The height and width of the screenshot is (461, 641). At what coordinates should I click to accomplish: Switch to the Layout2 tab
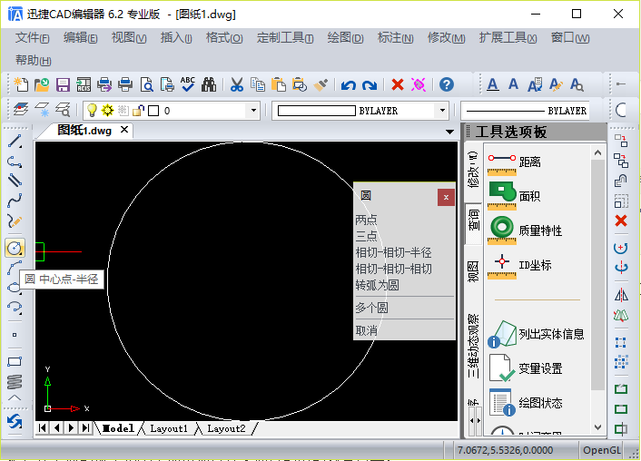(x=226, y=428)
